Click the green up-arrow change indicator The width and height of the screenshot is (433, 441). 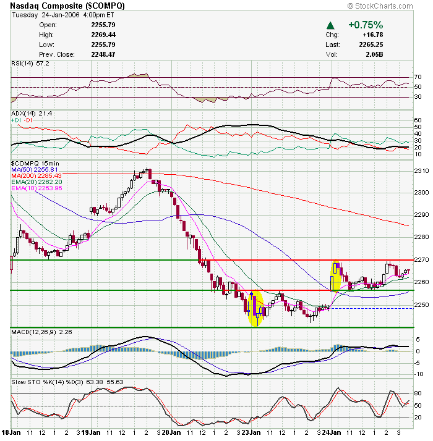click(330, 26)
